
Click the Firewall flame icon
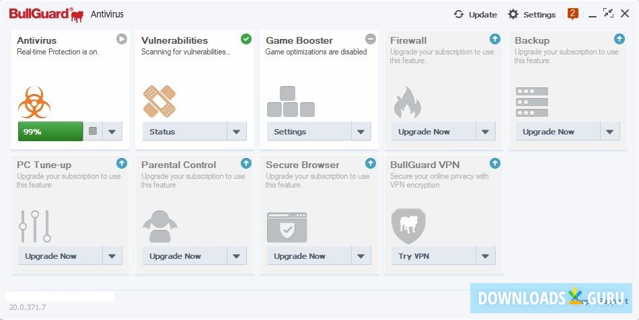coord(407,102)
